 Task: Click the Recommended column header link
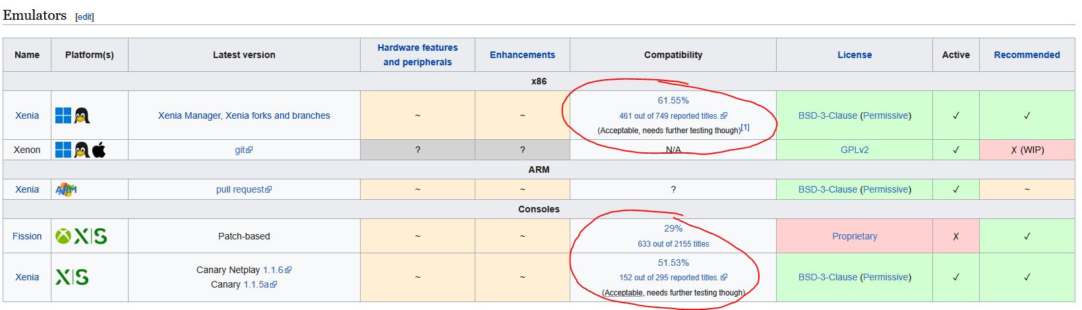pos(1027,55)
